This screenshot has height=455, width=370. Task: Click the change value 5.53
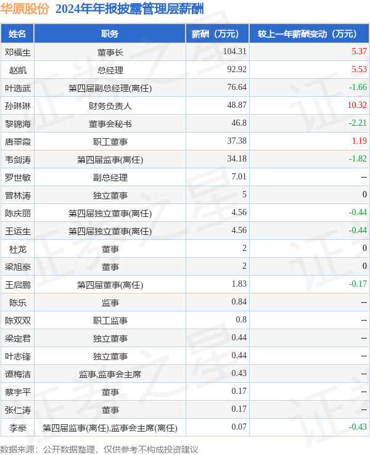coord(359,70)
